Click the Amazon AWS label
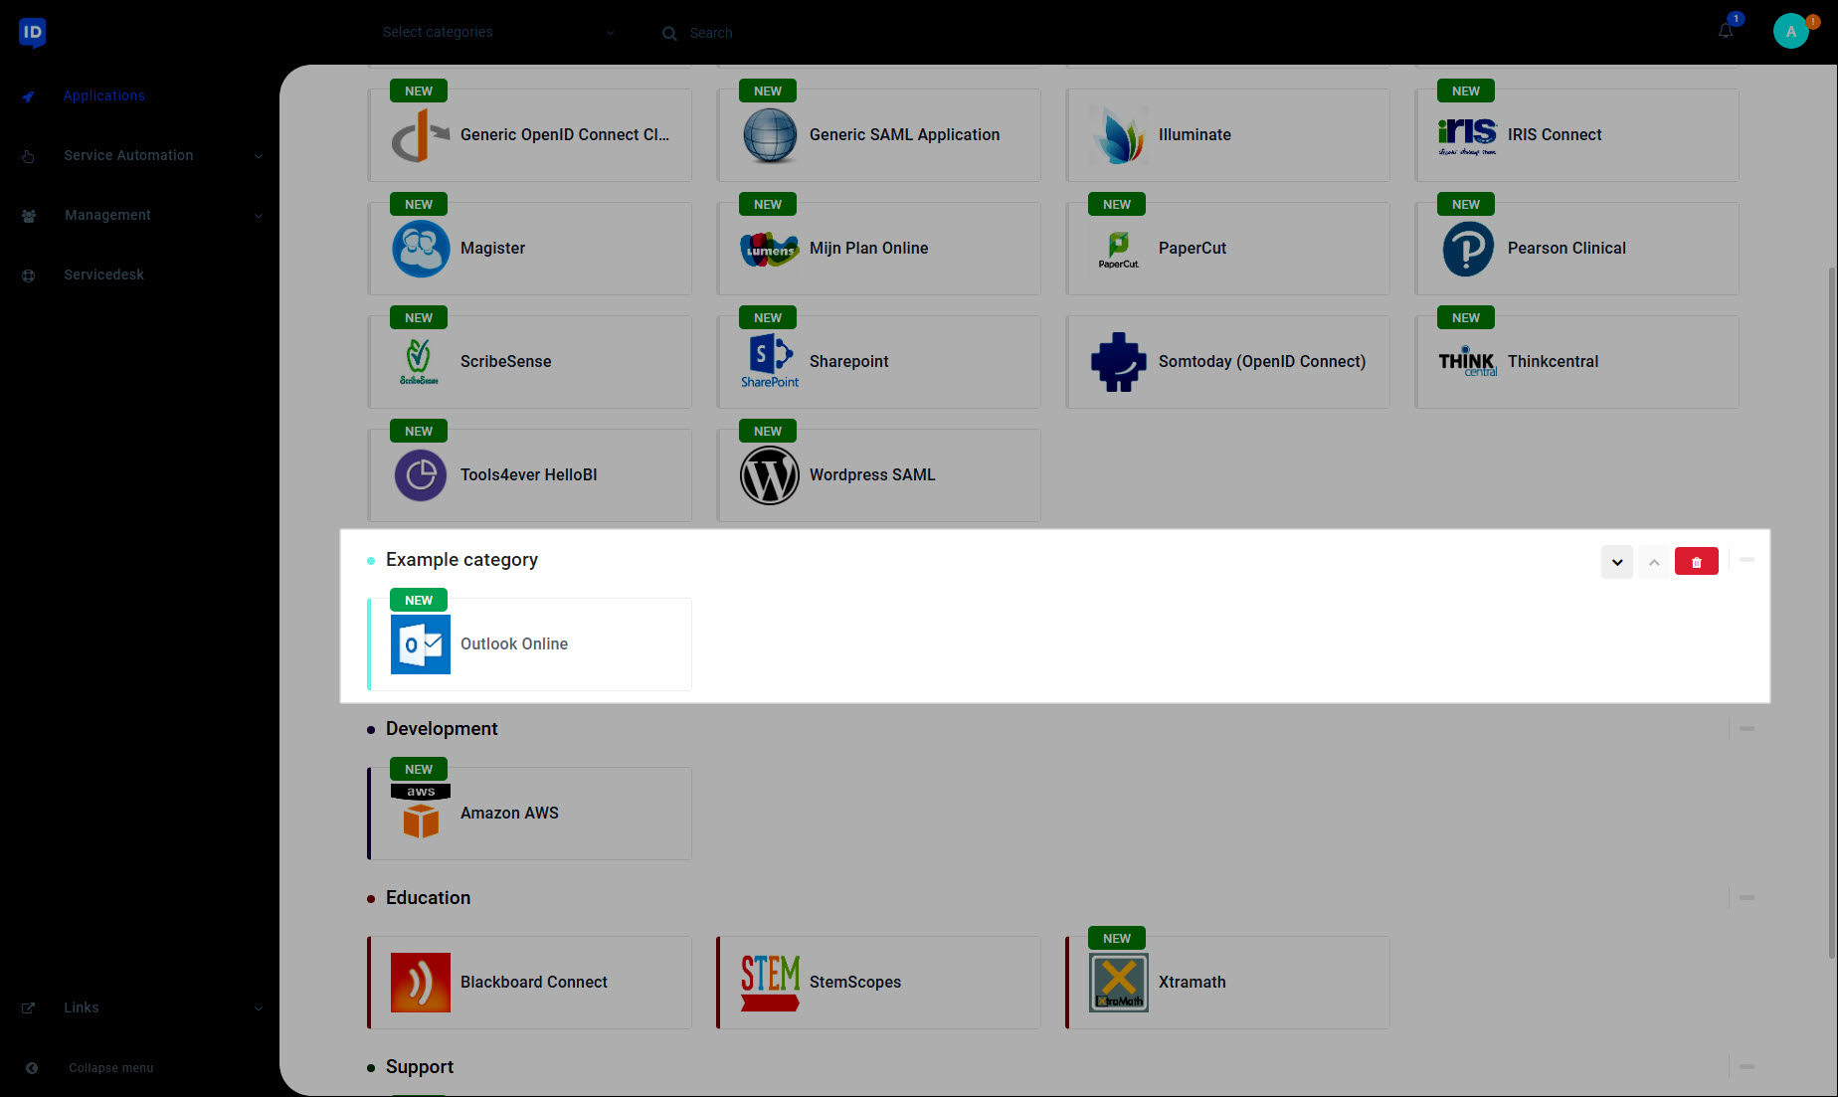This screenshot has height=1097, width=1838. 509,814
